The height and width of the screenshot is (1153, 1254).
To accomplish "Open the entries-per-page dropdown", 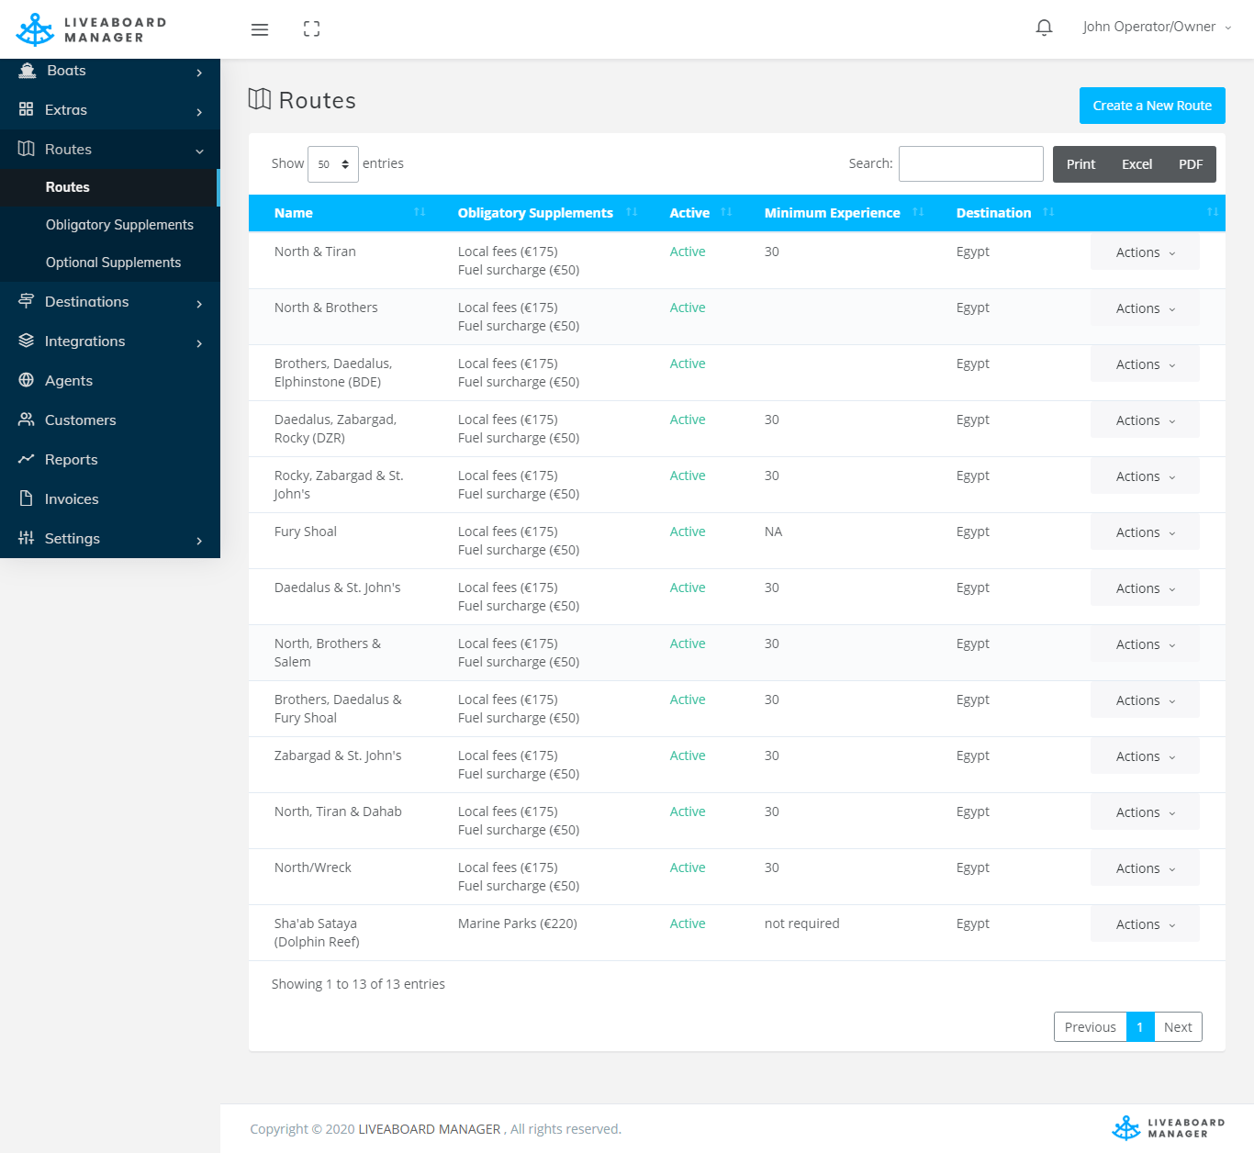I will (332, 164).
